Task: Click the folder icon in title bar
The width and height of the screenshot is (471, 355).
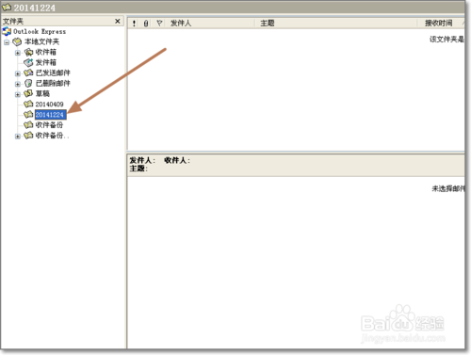Action: click(x=7, y=7)
